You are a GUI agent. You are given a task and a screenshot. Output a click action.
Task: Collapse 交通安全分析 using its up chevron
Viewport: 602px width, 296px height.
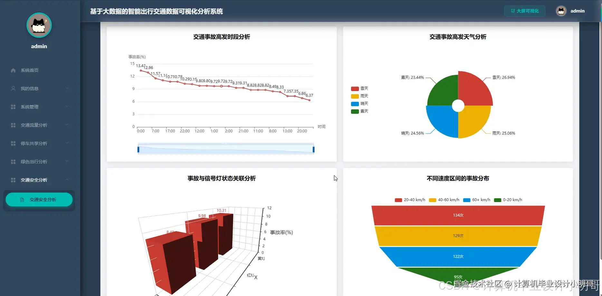click(x=67, y=180)
